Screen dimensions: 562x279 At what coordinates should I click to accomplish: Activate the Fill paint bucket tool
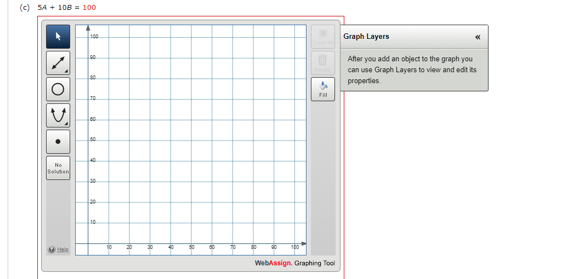323,89
